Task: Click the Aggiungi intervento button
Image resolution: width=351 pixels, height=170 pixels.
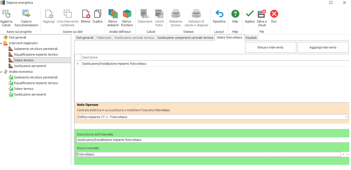Action: 323,47
